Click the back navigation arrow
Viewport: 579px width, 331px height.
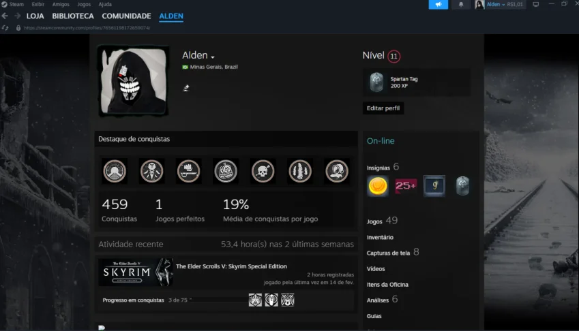point(5,16)
